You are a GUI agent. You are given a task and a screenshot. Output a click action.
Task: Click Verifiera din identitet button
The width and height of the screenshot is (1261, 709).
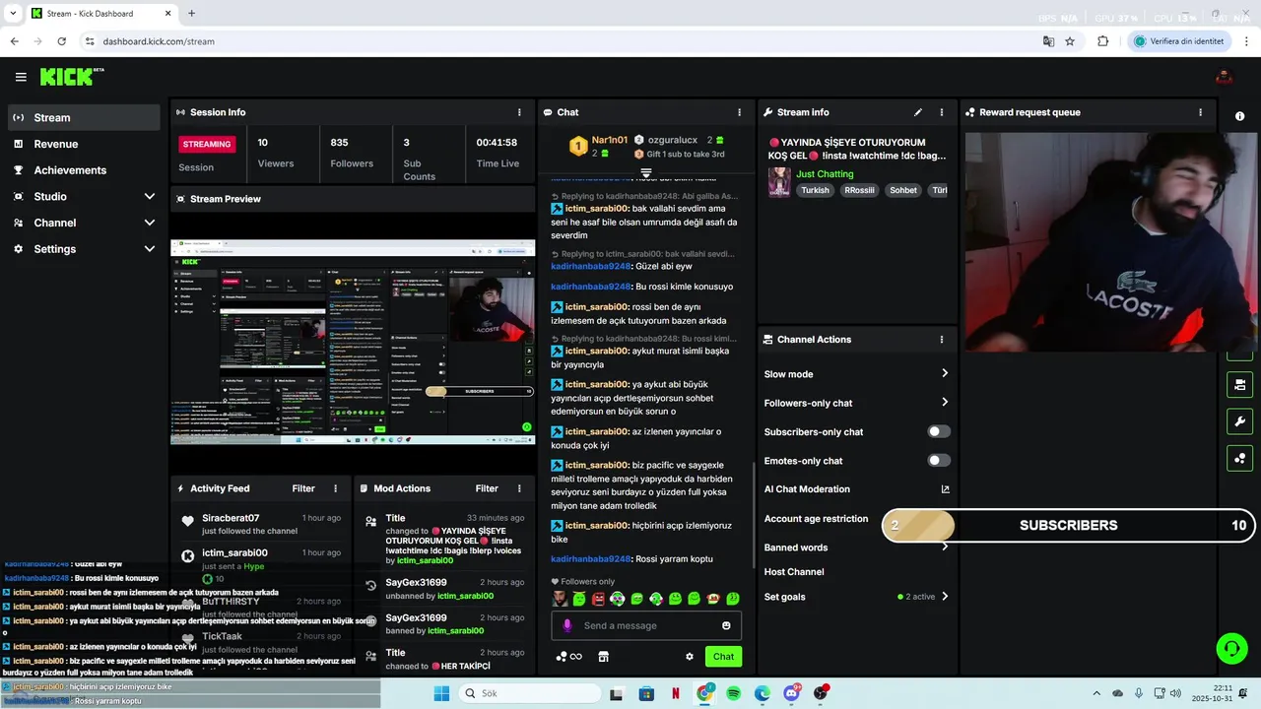pyautogui.click(x=1179, y=41)
